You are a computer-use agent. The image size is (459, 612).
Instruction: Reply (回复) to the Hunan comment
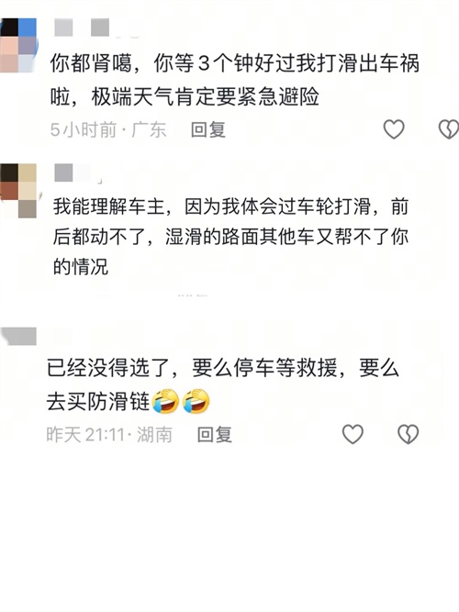point(215,434)
